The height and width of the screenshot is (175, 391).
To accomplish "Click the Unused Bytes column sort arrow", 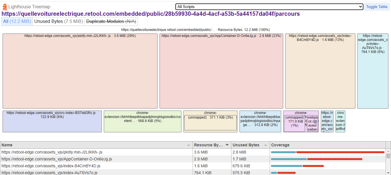I will tap(266, 145).
